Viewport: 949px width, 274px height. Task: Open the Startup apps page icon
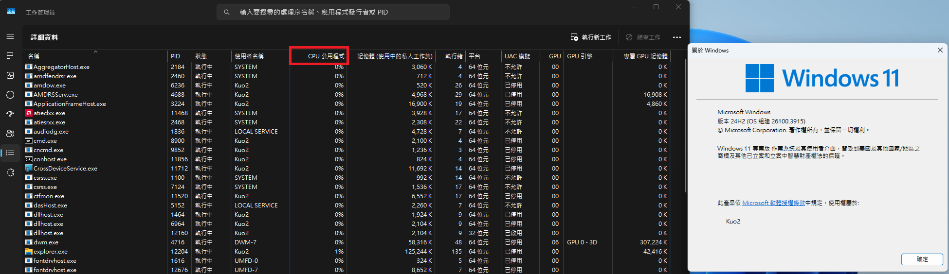(x=10, y=114)
